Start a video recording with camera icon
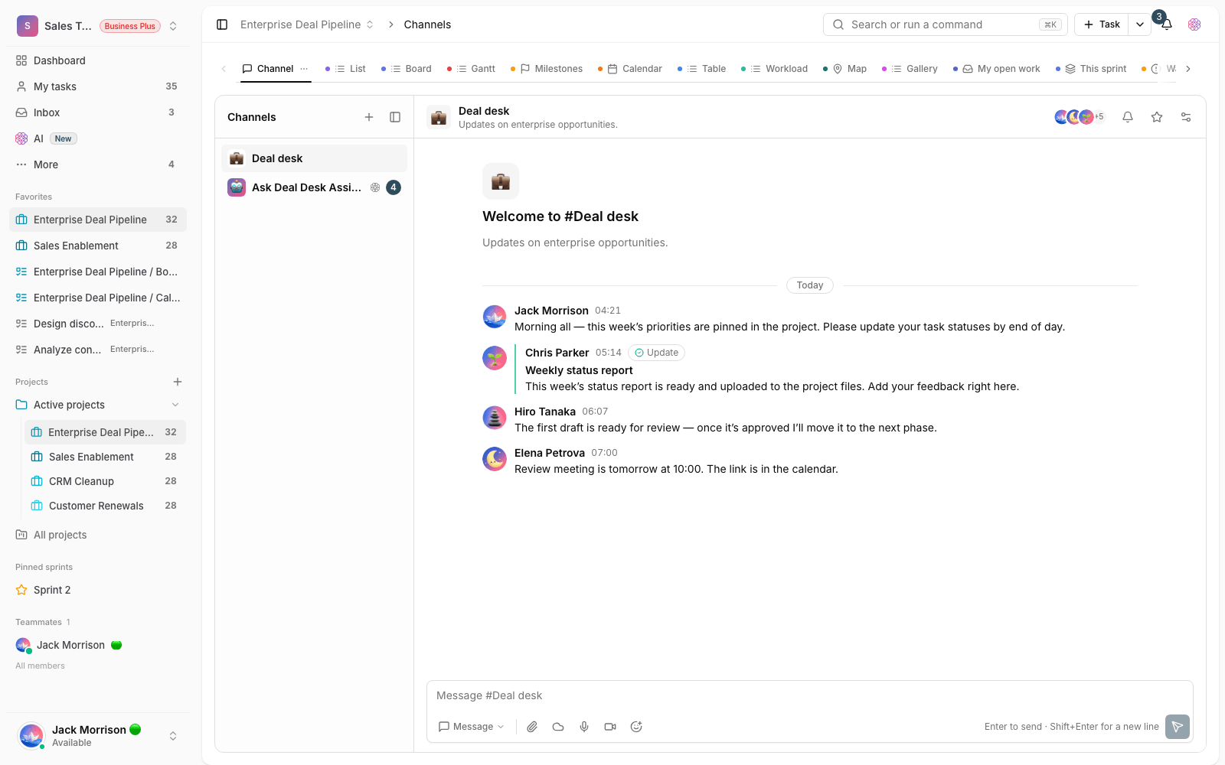The image size is (1225, 765). [x=610, y=727]
